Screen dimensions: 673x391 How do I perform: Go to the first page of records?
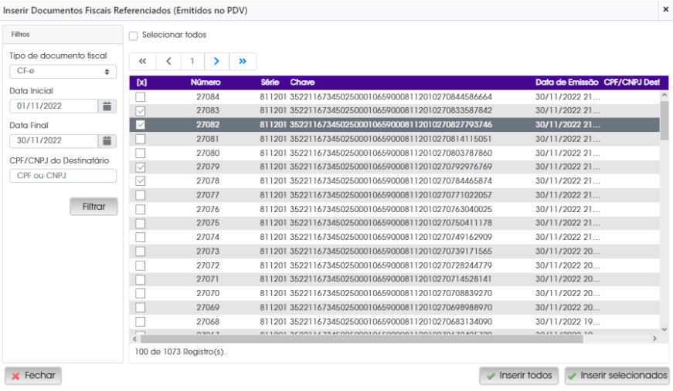(x=142, y=61)
